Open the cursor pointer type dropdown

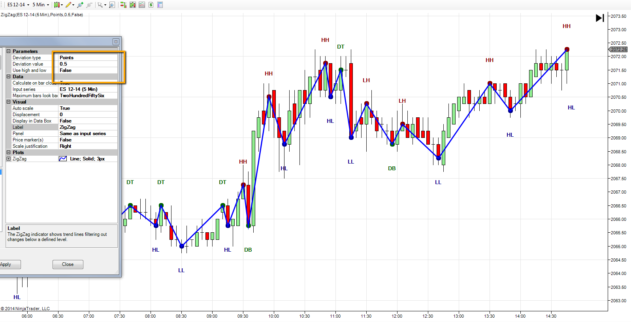point(102,5)
